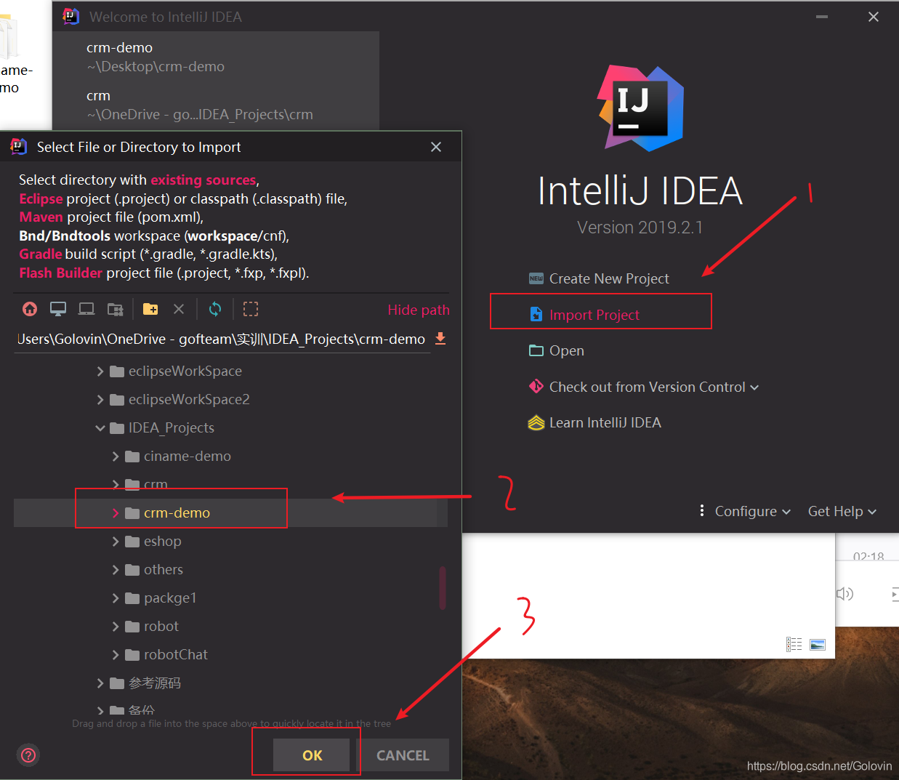This screenshot has width=899, height=780.
Task: Select the eshop folder label
Action: click(x=163, y=542)
